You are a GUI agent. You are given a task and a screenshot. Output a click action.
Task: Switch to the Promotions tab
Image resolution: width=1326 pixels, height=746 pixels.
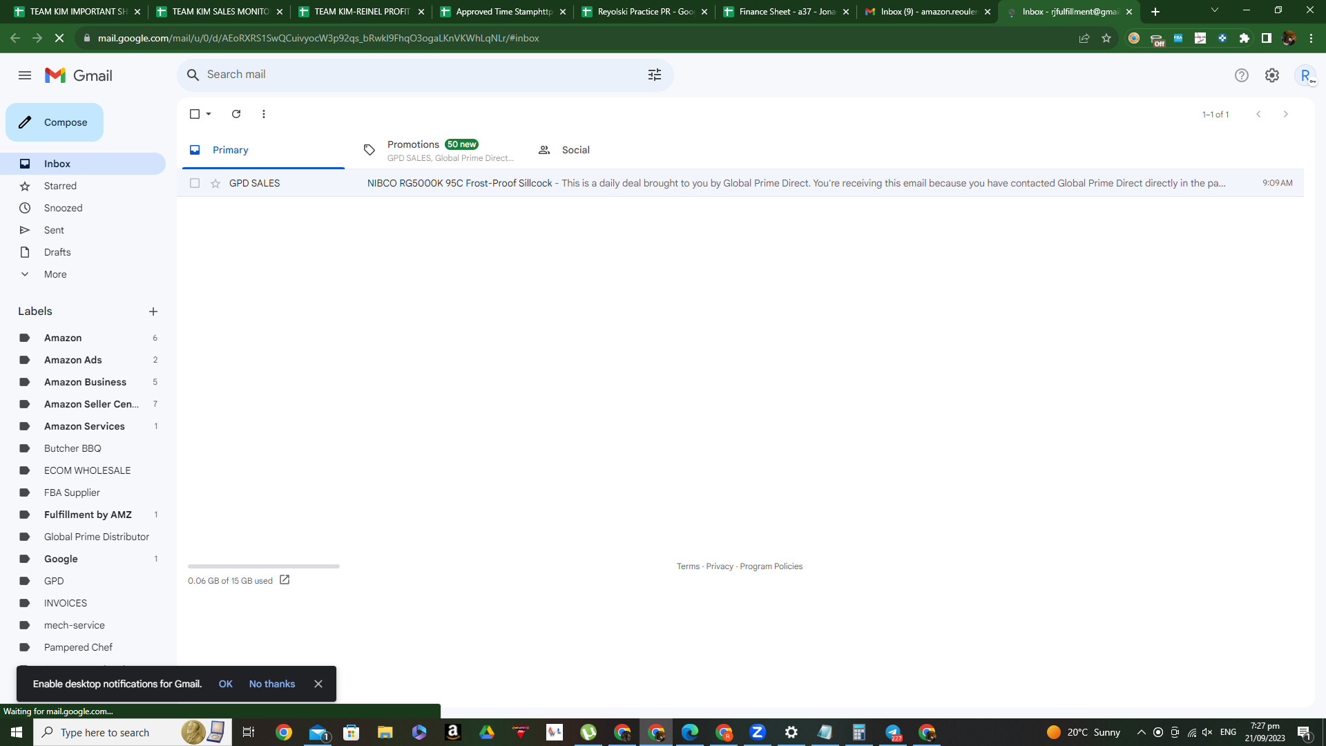tap(439, 150)
